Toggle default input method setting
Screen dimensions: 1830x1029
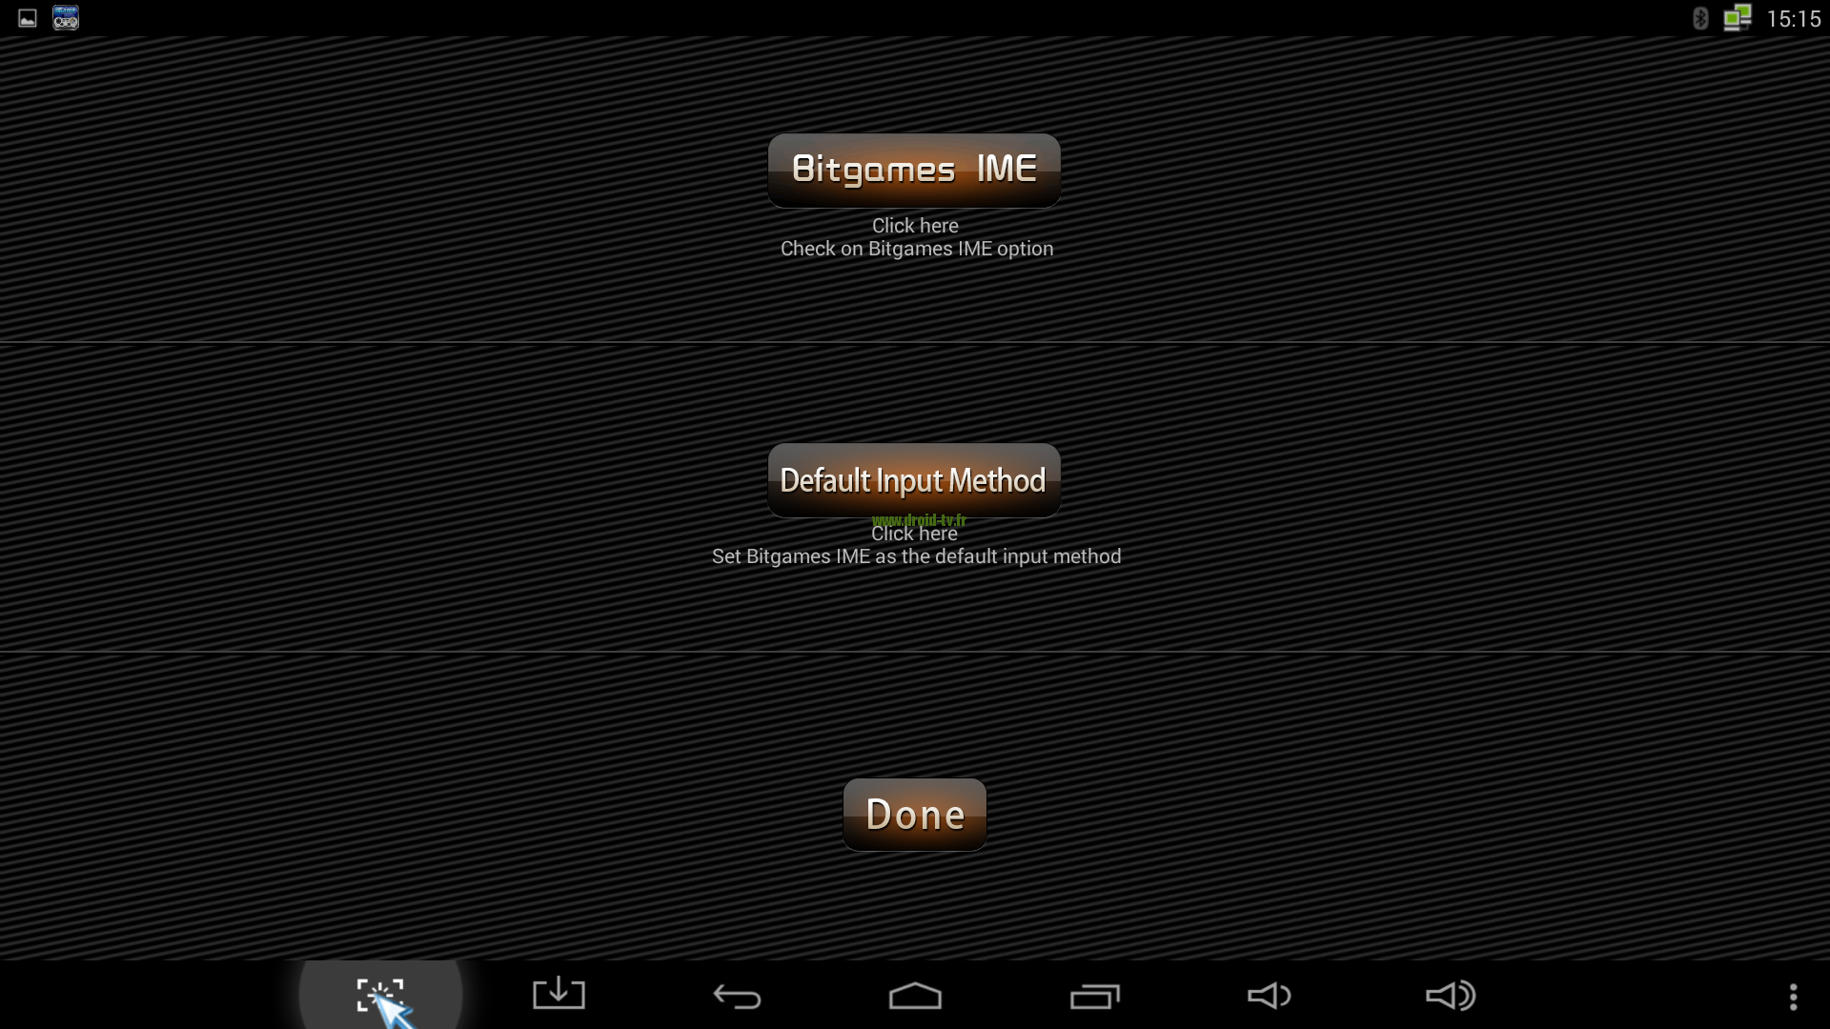click(914, 478)
